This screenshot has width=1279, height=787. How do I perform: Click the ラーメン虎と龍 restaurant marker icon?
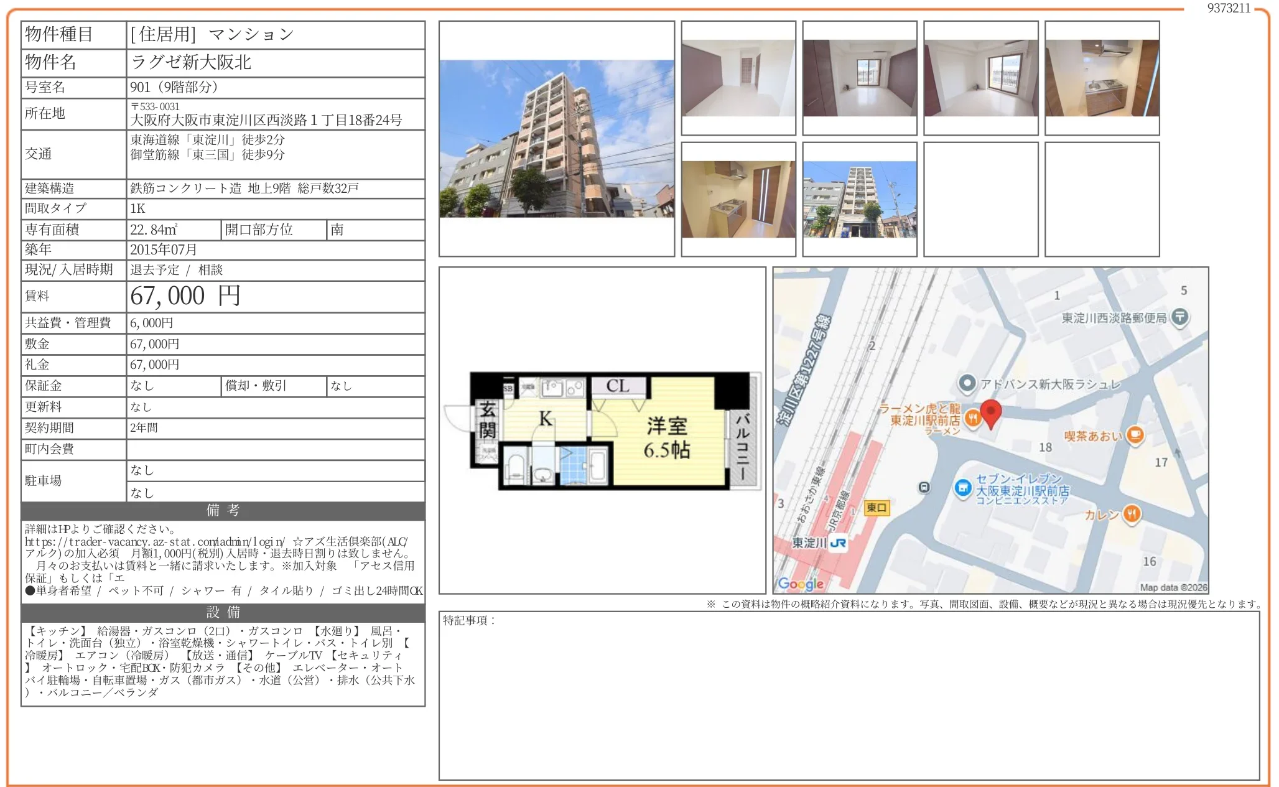click(x=972, y=419)
